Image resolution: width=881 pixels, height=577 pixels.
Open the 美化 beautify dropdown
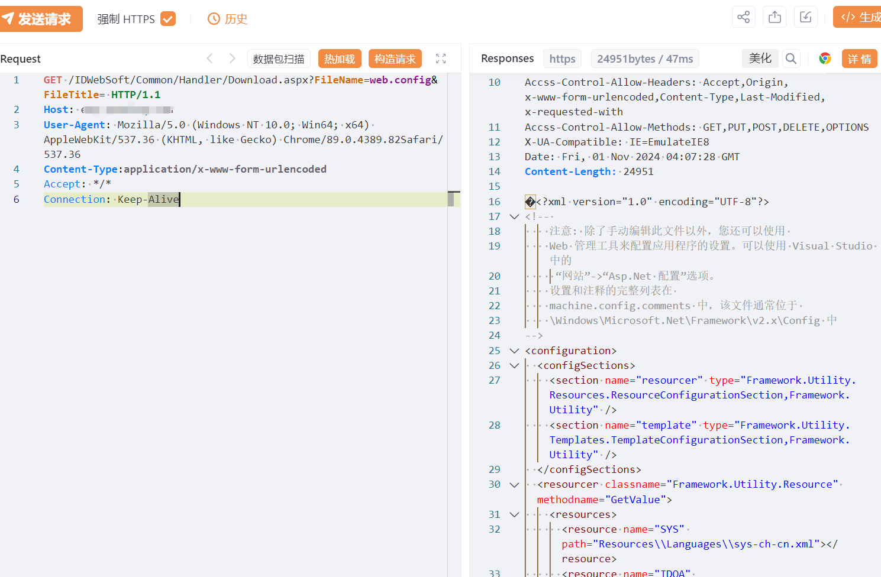pos(760,58)
